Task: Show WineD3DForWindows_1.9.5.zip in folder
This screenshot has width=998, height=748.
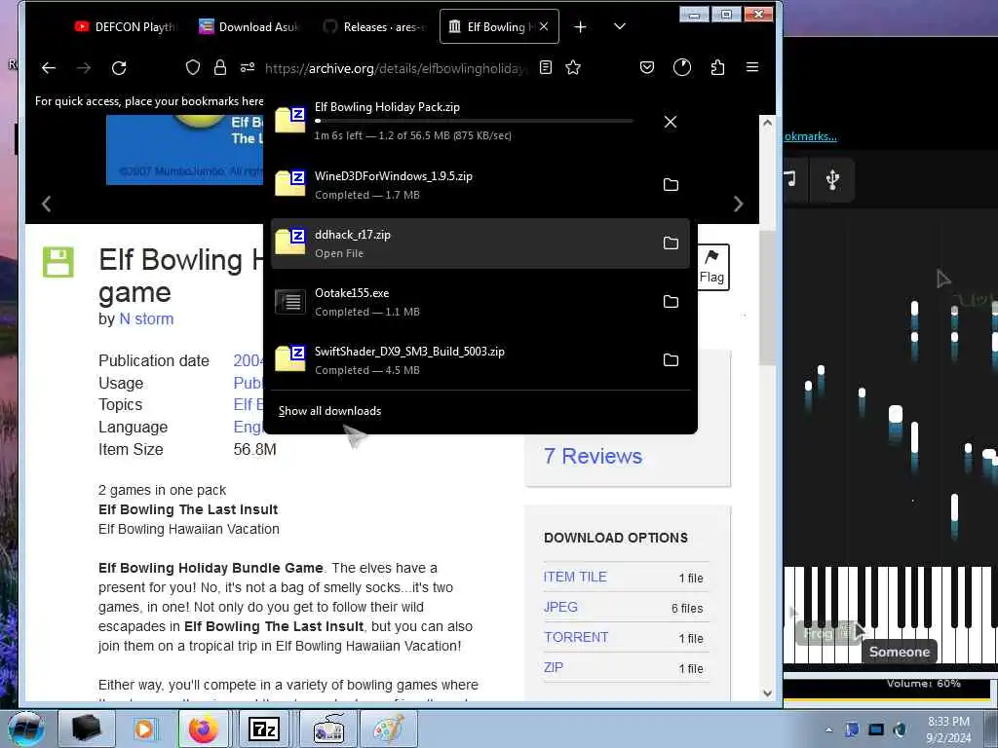Action: (x=671, y=184)
